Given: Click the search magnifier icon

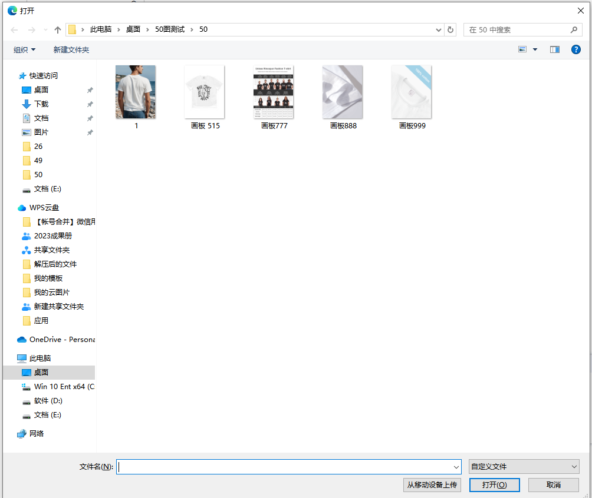Looking at the screenshot, I should [x=574, y=30].
